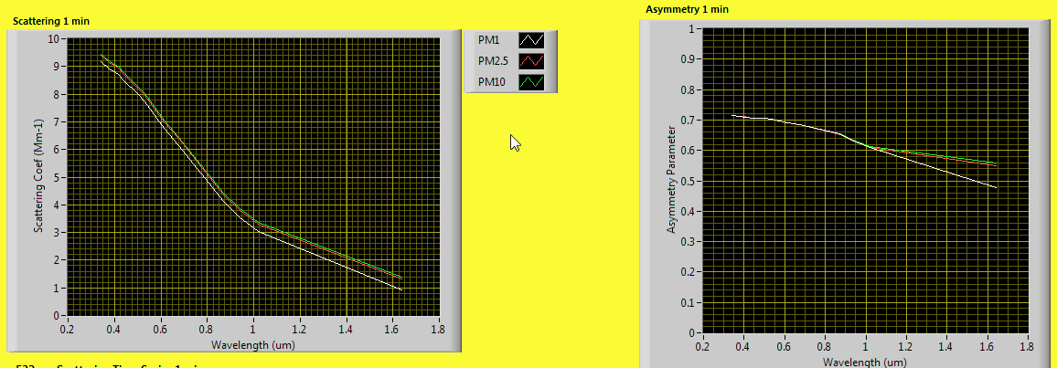Click minimum value 0 on Asymmetry Y-axis
The image size is (1057, 368).
tap(692, 333)
